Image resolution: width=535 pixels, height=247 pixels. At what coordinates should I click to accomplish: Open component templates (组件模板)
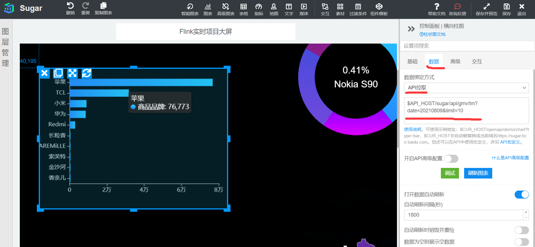tap(379, 9)
